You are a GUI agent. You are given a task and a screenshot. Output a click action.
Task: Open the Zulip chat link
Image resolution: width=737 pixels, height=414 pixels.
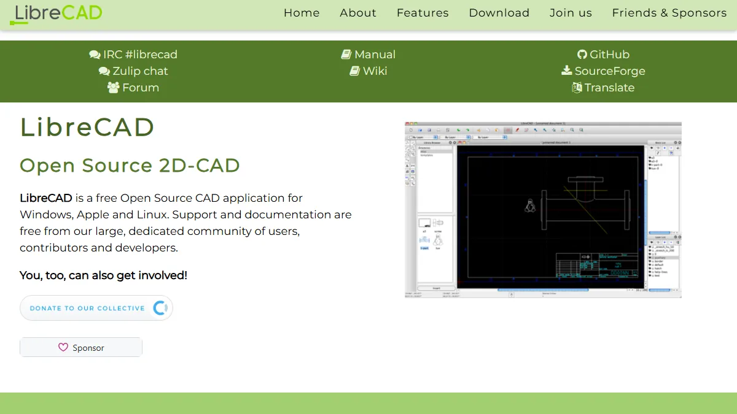point(133,71)
